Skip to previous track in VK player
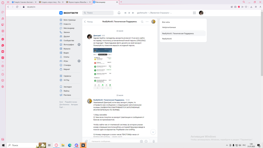 (x=125, y=13)
